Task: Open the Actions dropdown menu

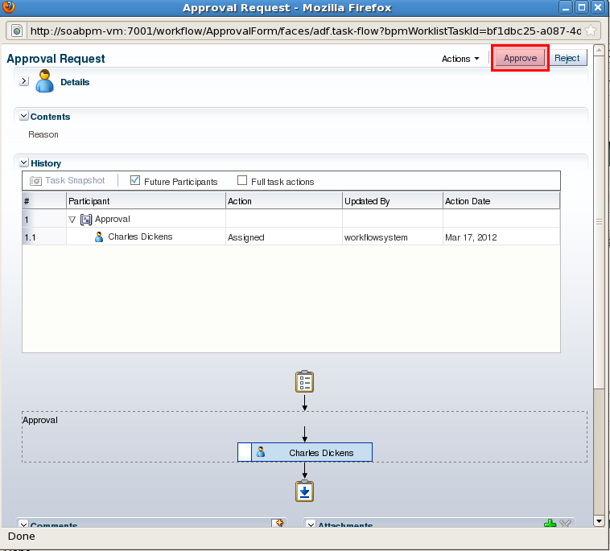Action: point(460,59)
